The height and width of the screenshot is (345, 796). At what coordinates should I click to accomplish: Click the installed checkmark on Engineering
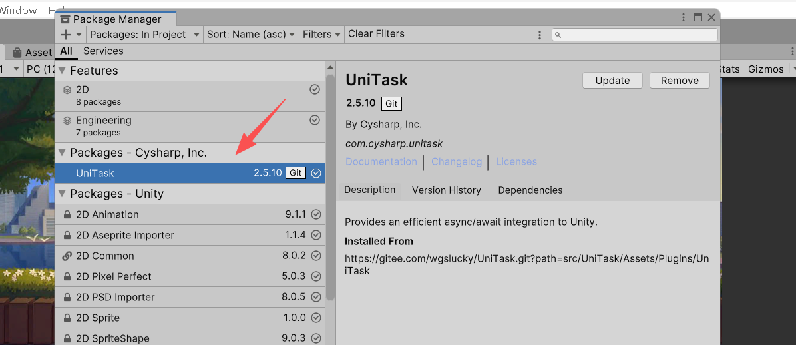pyautogui.click(x=315, y=120)
